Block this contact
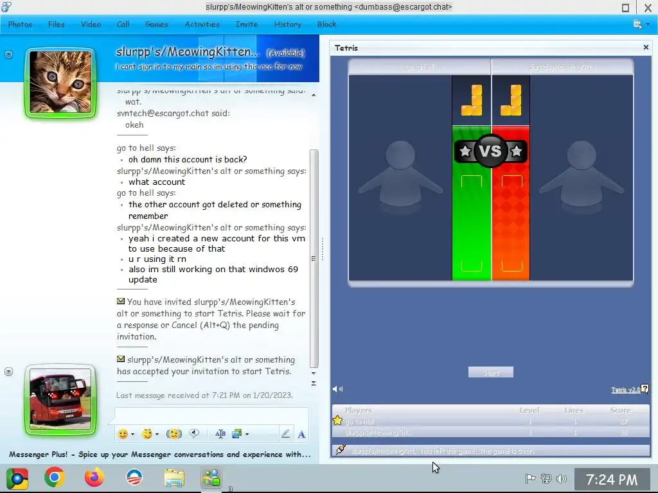Screen dimensions: 658x493 (x=327, y=24)
